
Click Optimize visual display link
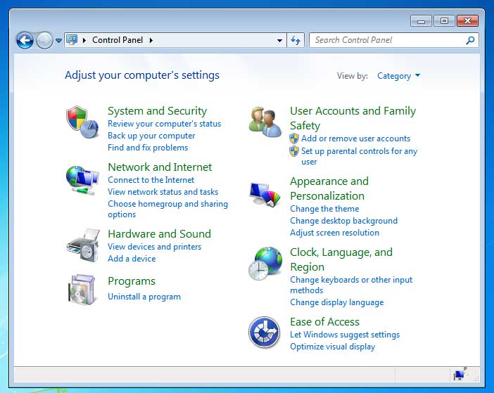click(x=332, y=347)
